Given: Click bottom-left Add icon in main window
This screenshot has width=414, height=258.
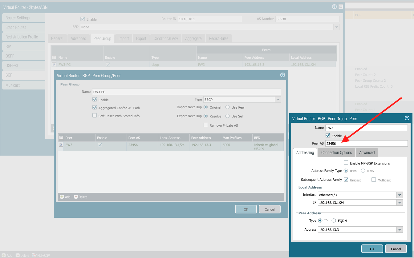Looking at the screenshot, I should tap(4, 256).
